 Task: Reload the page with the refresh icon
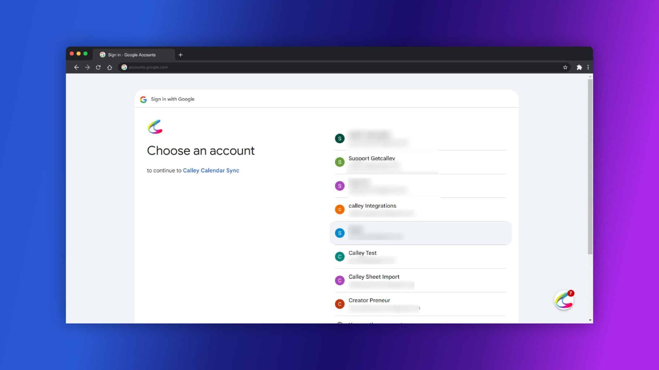click(98, 67)
